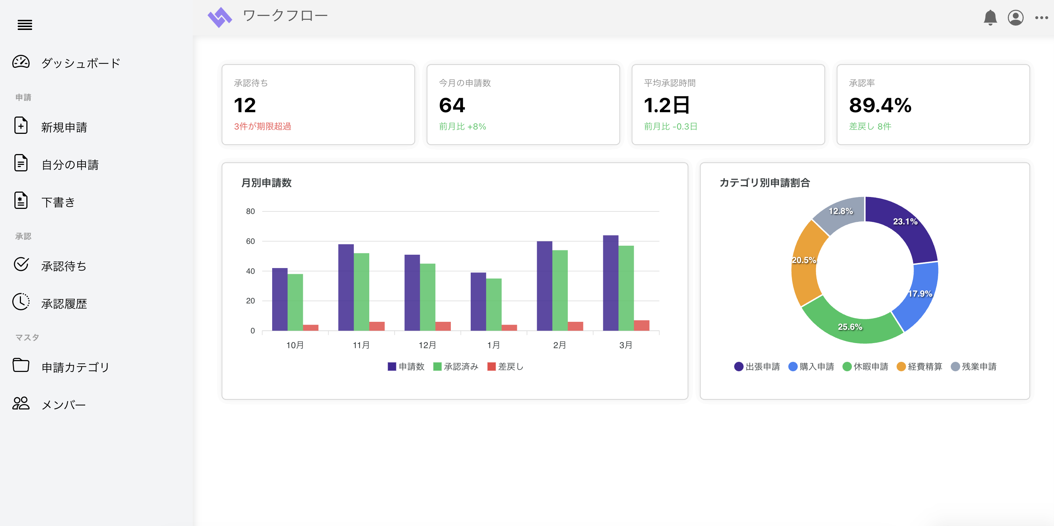Click the ダッシュボード gauge icon
The height and width of the screenshot is (526, 1054).
point(21,62)
